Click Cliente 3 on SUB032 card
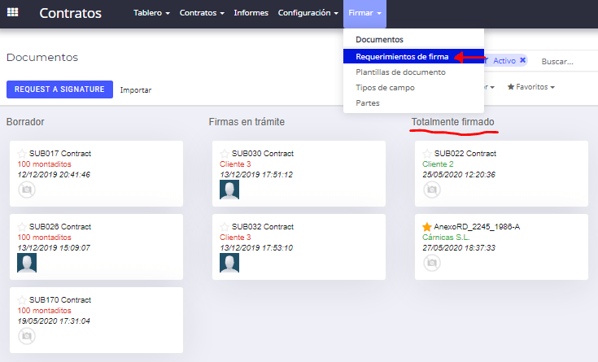Viewport: 598px width, 362px height. 235,238
